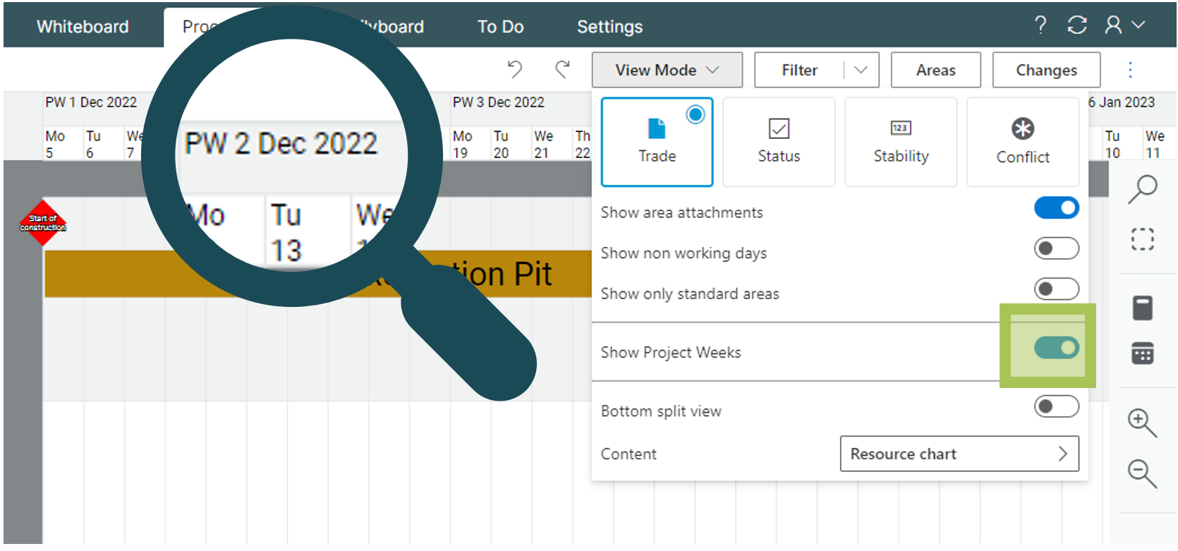Image resolution: width=1178 pixels, height=551 pixels.
Task: Click the redo arrow icon
Action: click(562, 69)
